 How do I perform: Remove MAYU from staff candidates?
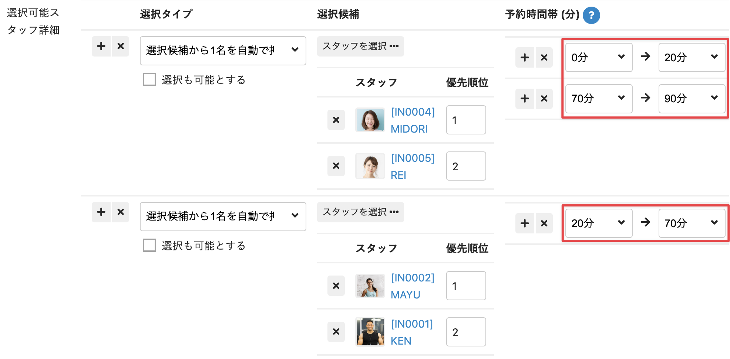click(336, 286)
